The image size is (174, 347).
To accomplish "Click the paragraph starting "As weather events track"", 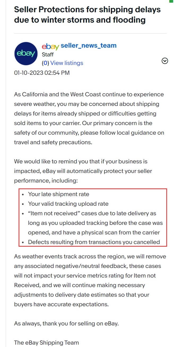I will [90, 280].
